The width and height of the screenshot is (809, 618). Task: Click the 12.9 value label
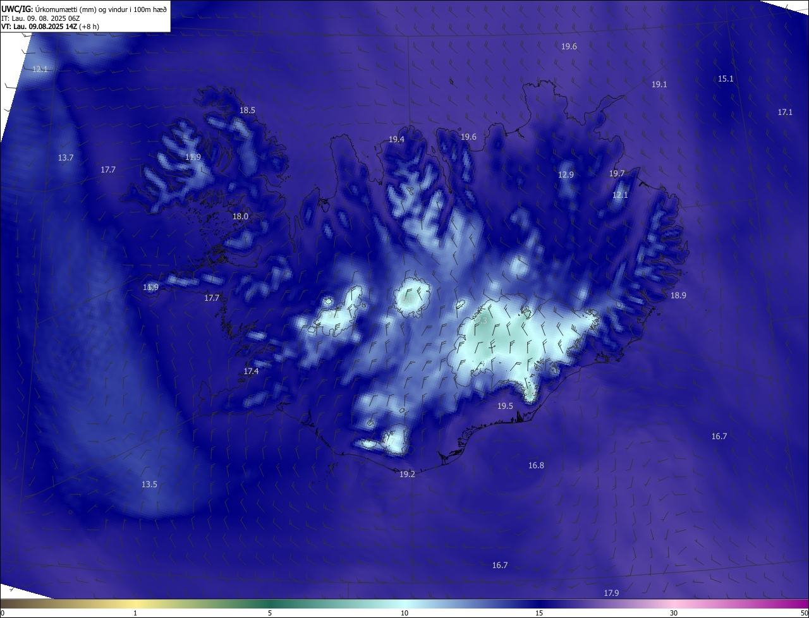[x=566, y=174]
